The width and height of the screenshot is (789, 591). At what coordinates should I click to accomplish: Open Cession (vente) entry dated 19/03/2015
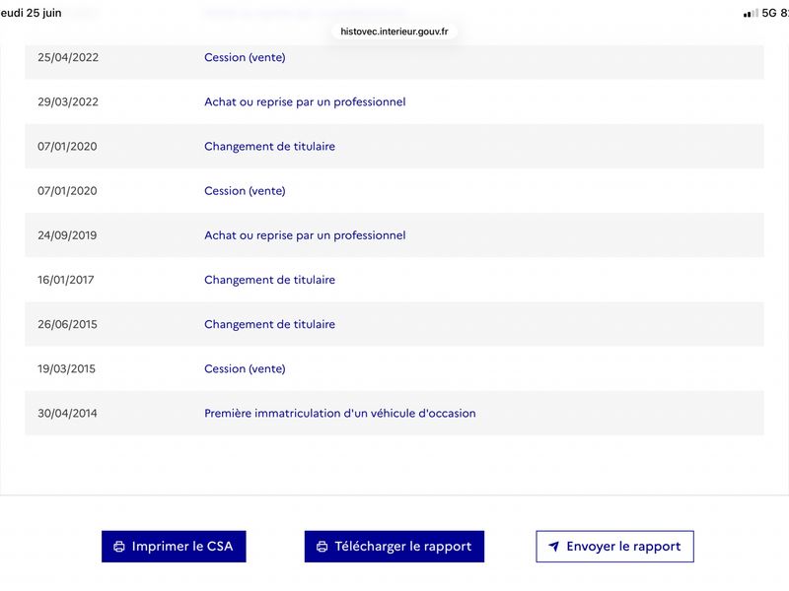245,368
